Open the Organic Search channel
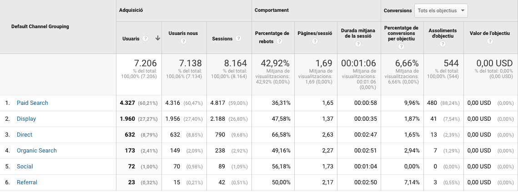 coord(36,151)
